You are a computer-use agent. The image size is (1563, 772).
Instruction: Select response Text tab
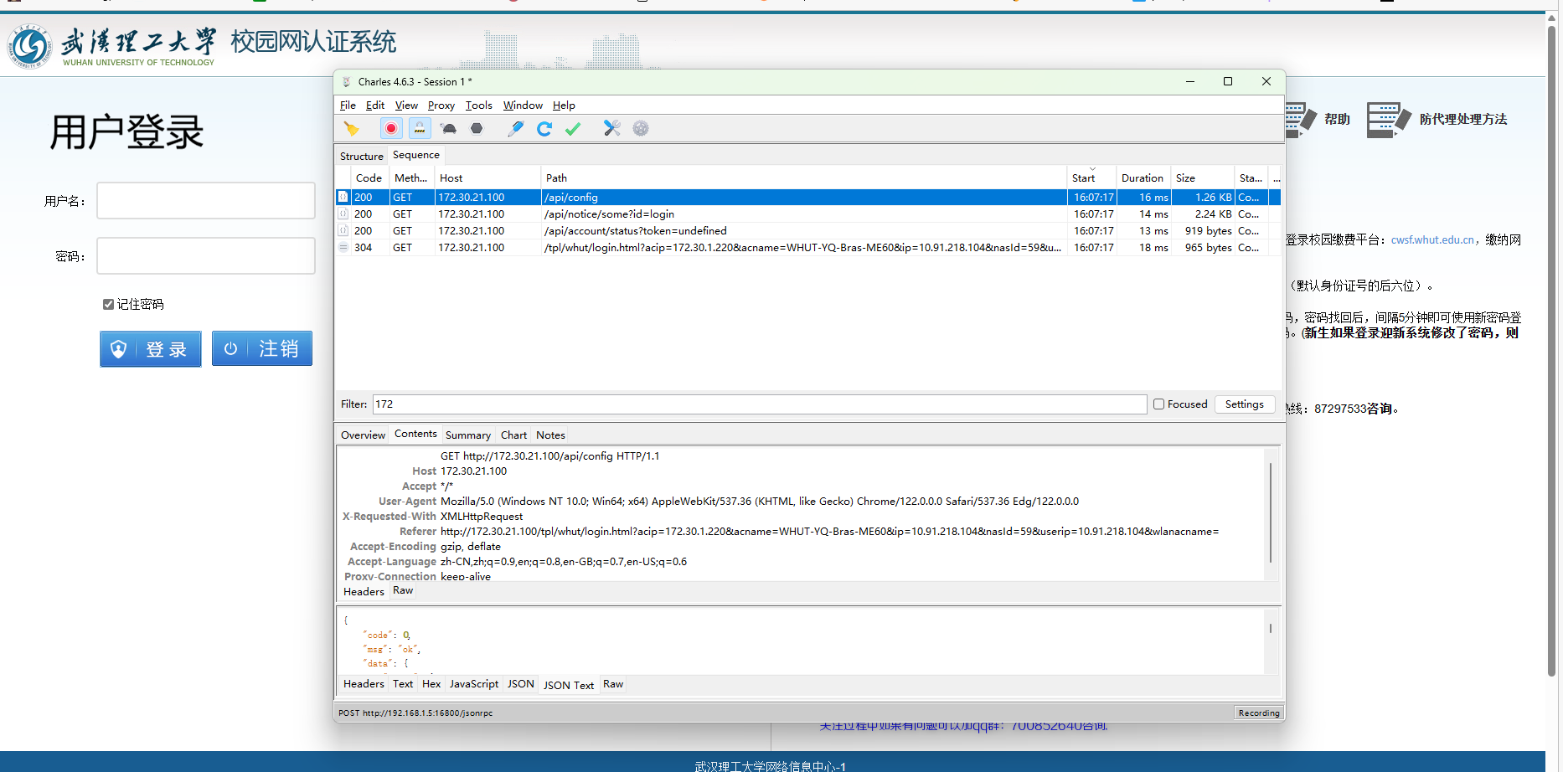[x=403, y=683]
